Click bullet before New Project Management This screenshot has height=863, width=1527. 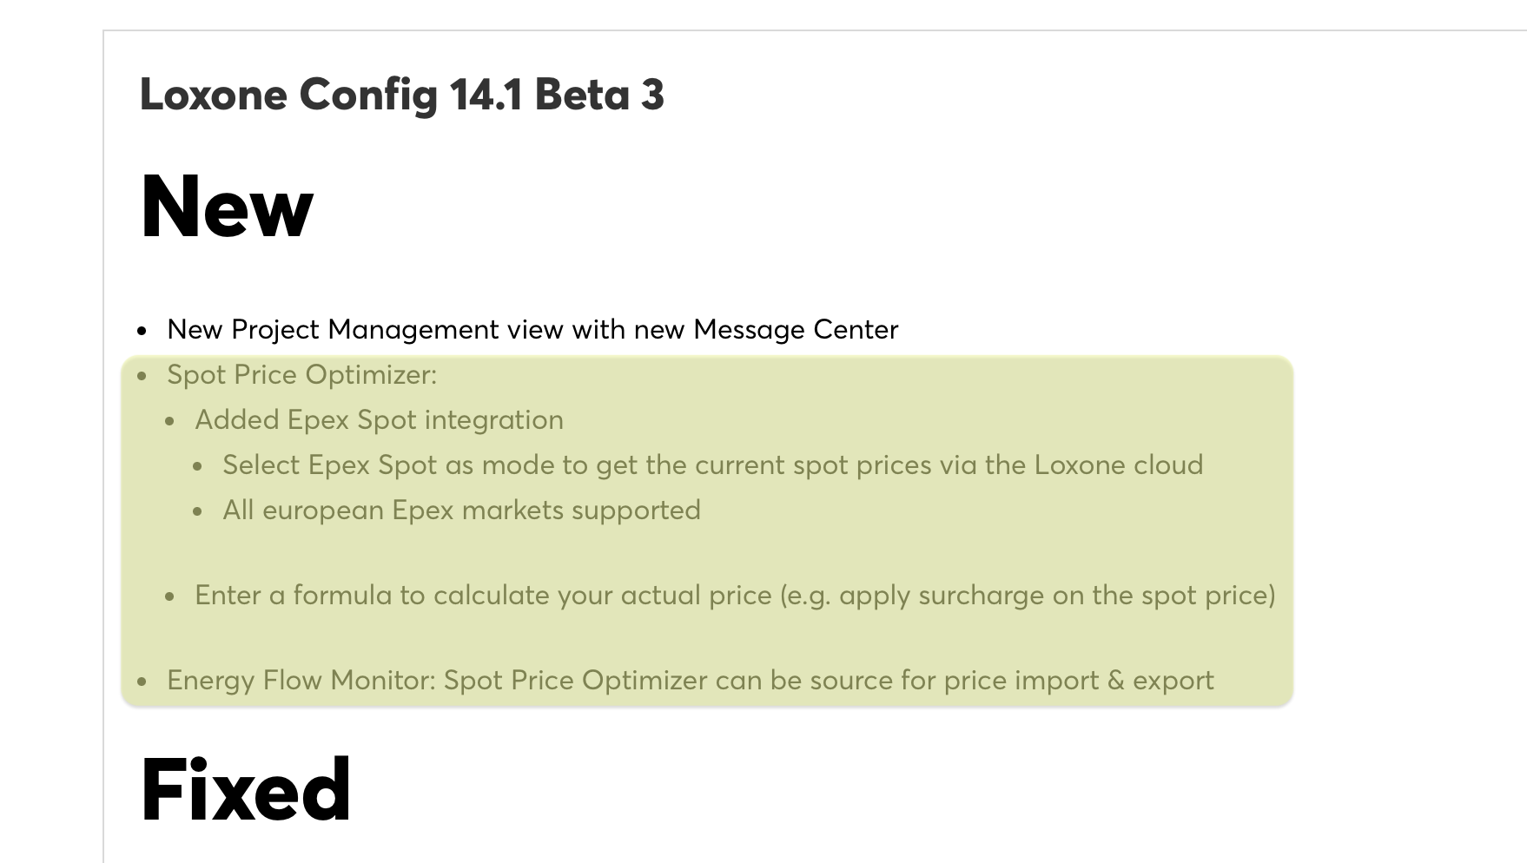tap(142, 331)
